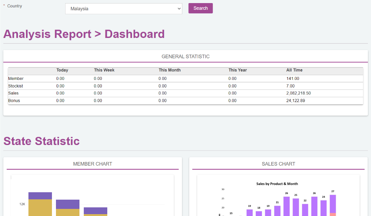The width and height of the screenshot is (371, 216).
Task: Click the Member row This Week value
Action: point(98,79)
